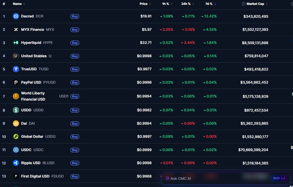Sort the table by Price

[144, 4]
